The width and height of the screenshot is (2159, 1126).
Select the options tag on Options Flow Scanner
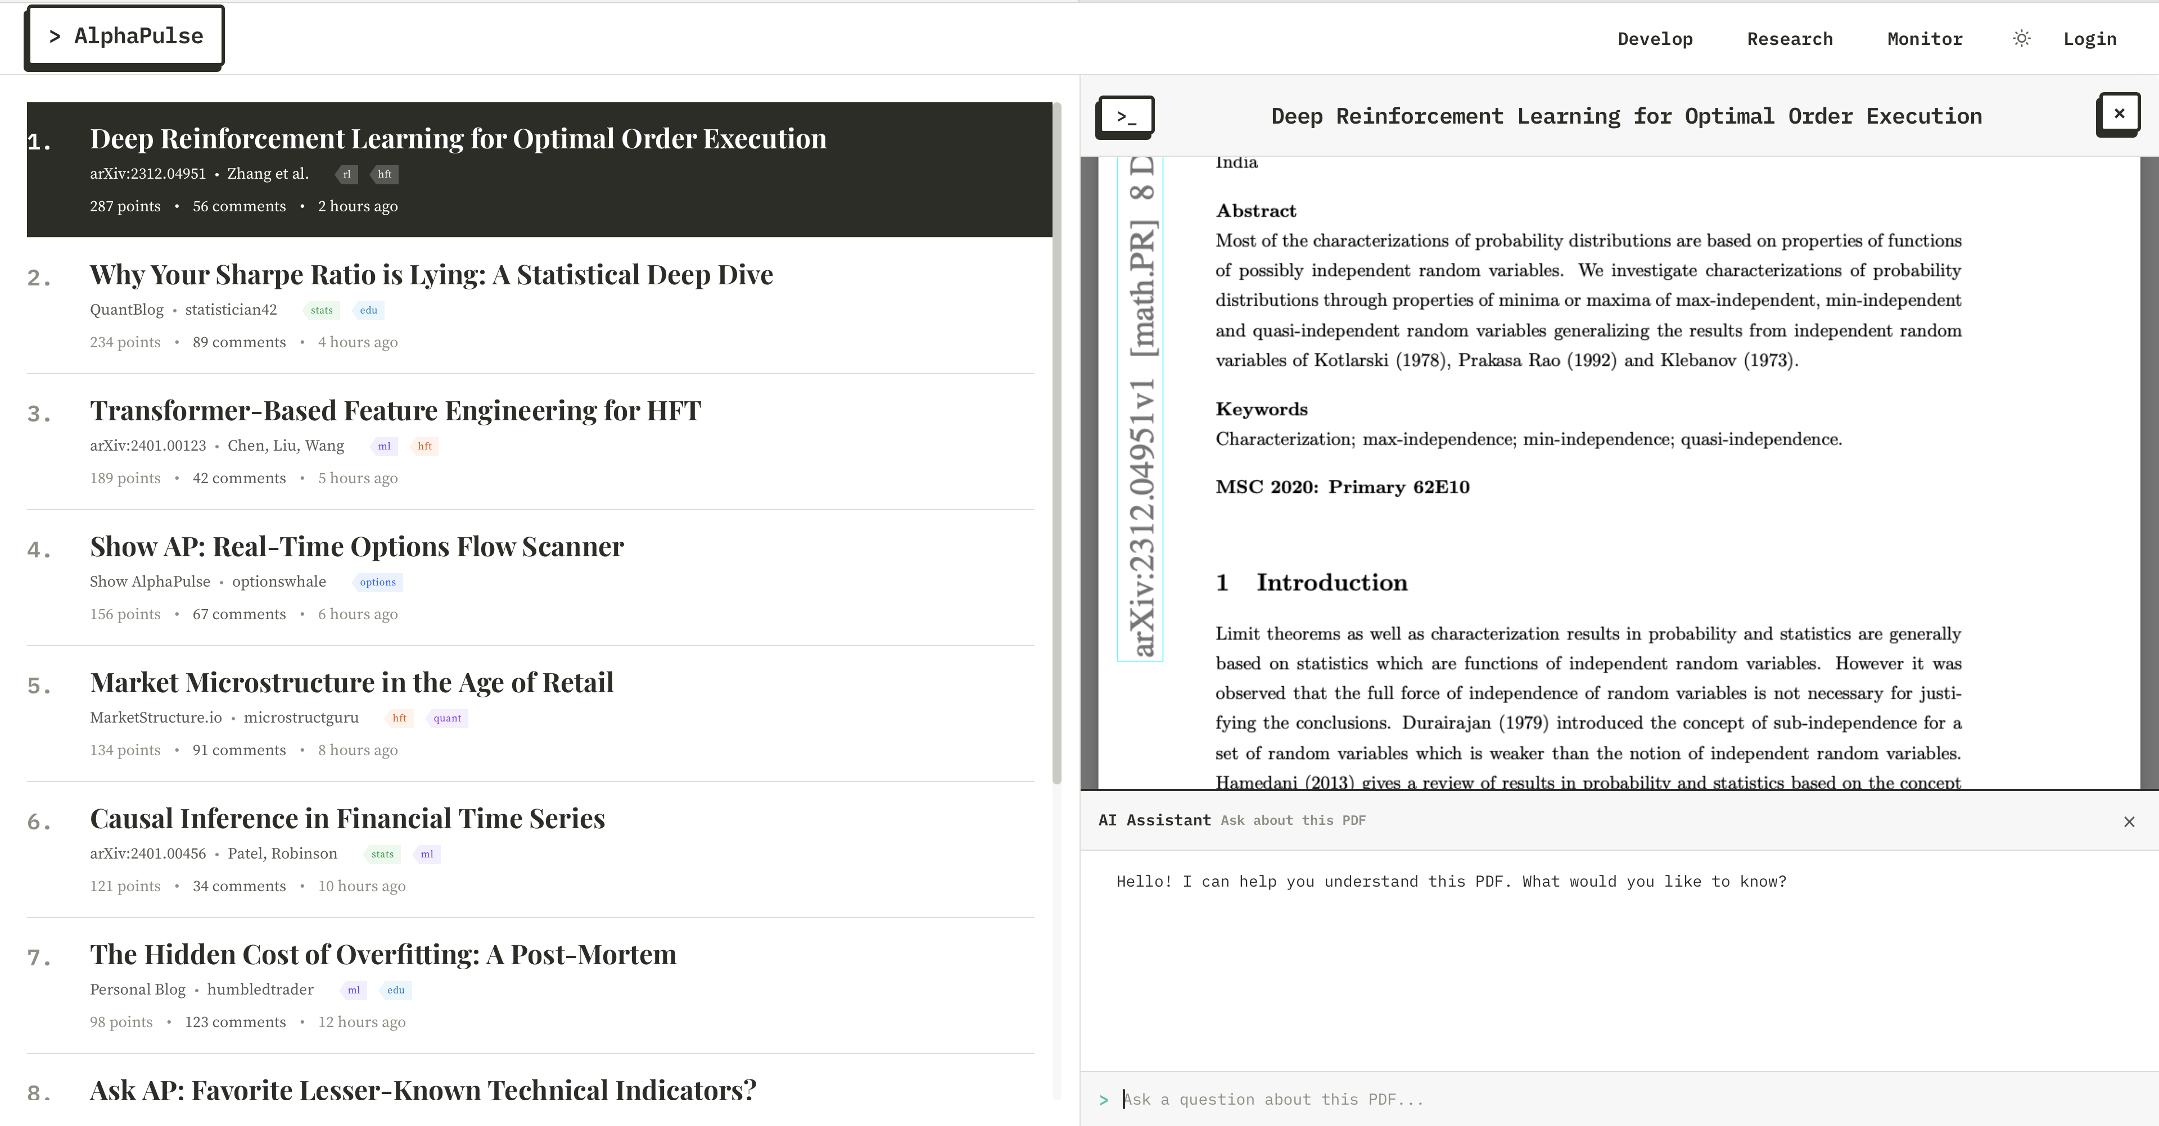pos(377,582)
